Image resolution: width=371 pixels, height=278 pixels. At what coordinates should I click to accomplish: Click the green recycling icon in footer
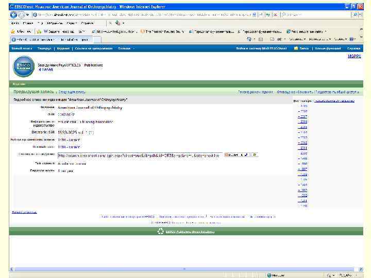[161, 231]
